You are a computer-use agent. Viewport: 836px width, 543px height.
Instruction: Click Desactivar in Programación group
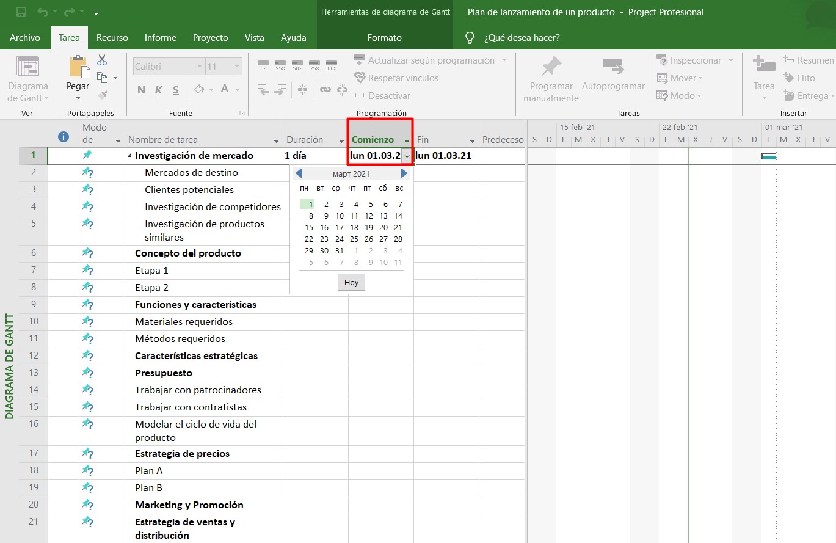(x=382, y=96)
